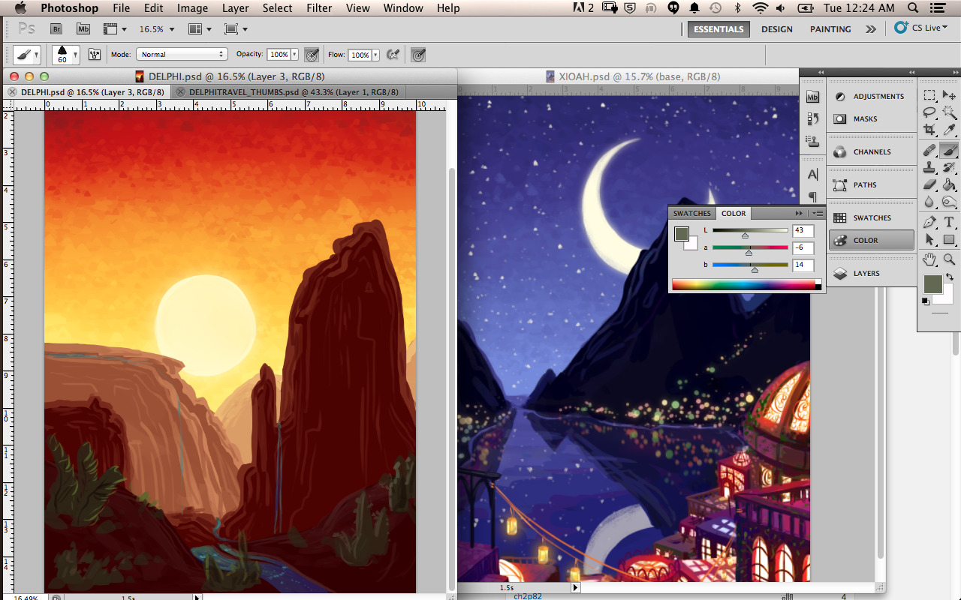Open the LAYERS panel
961x600 pixels.
pos(872,274)
